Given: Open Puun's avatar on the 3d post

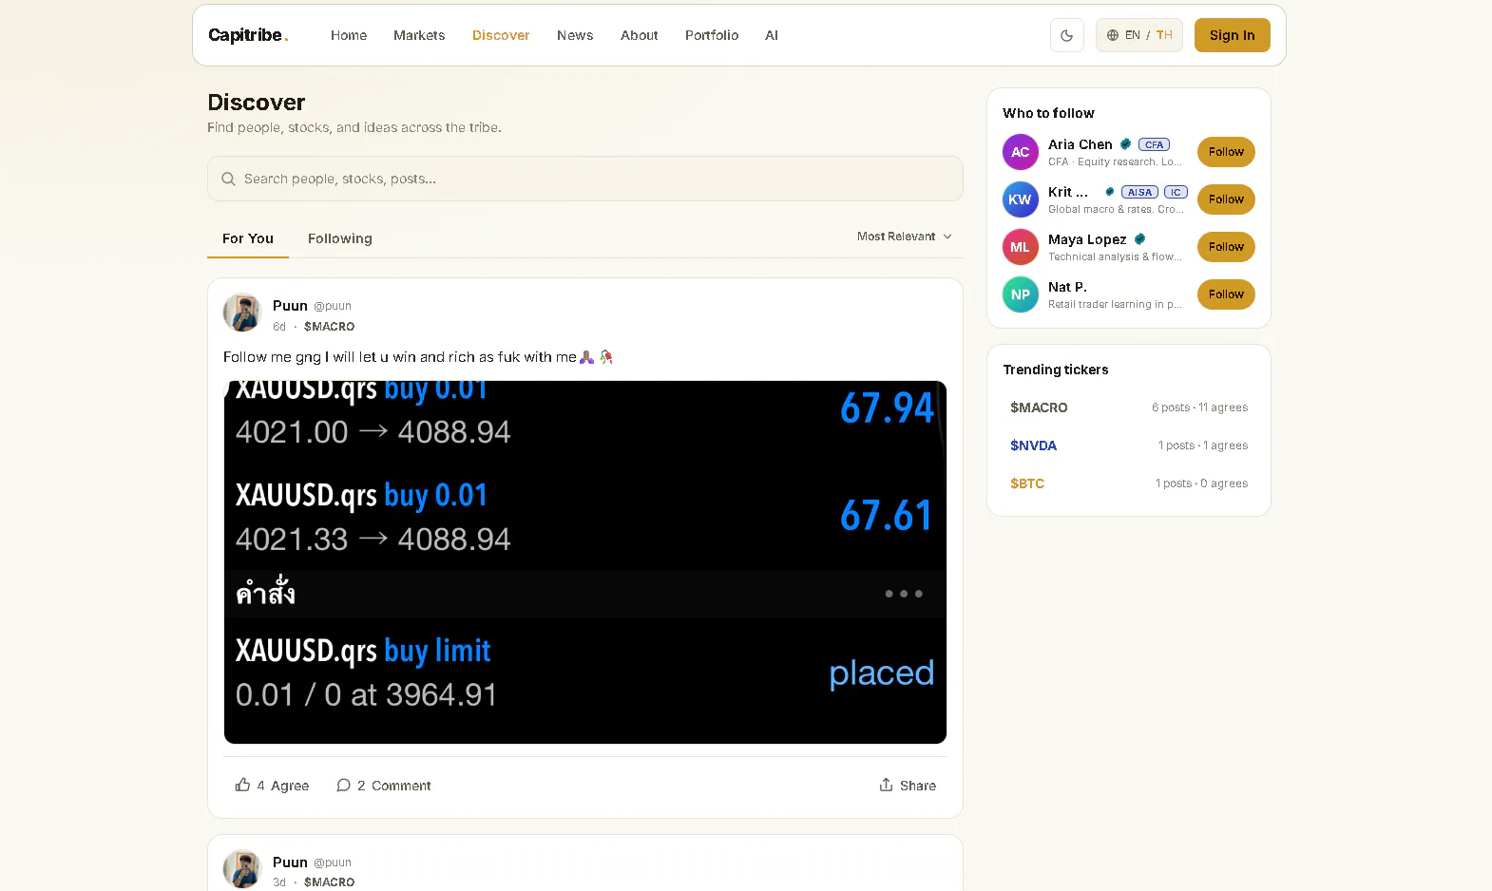Looking at the screenshot, I should pos(242,868).
